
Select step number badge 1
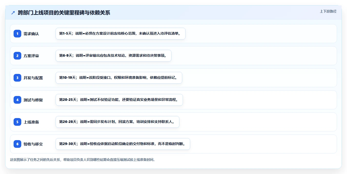[x=17, y=34]
